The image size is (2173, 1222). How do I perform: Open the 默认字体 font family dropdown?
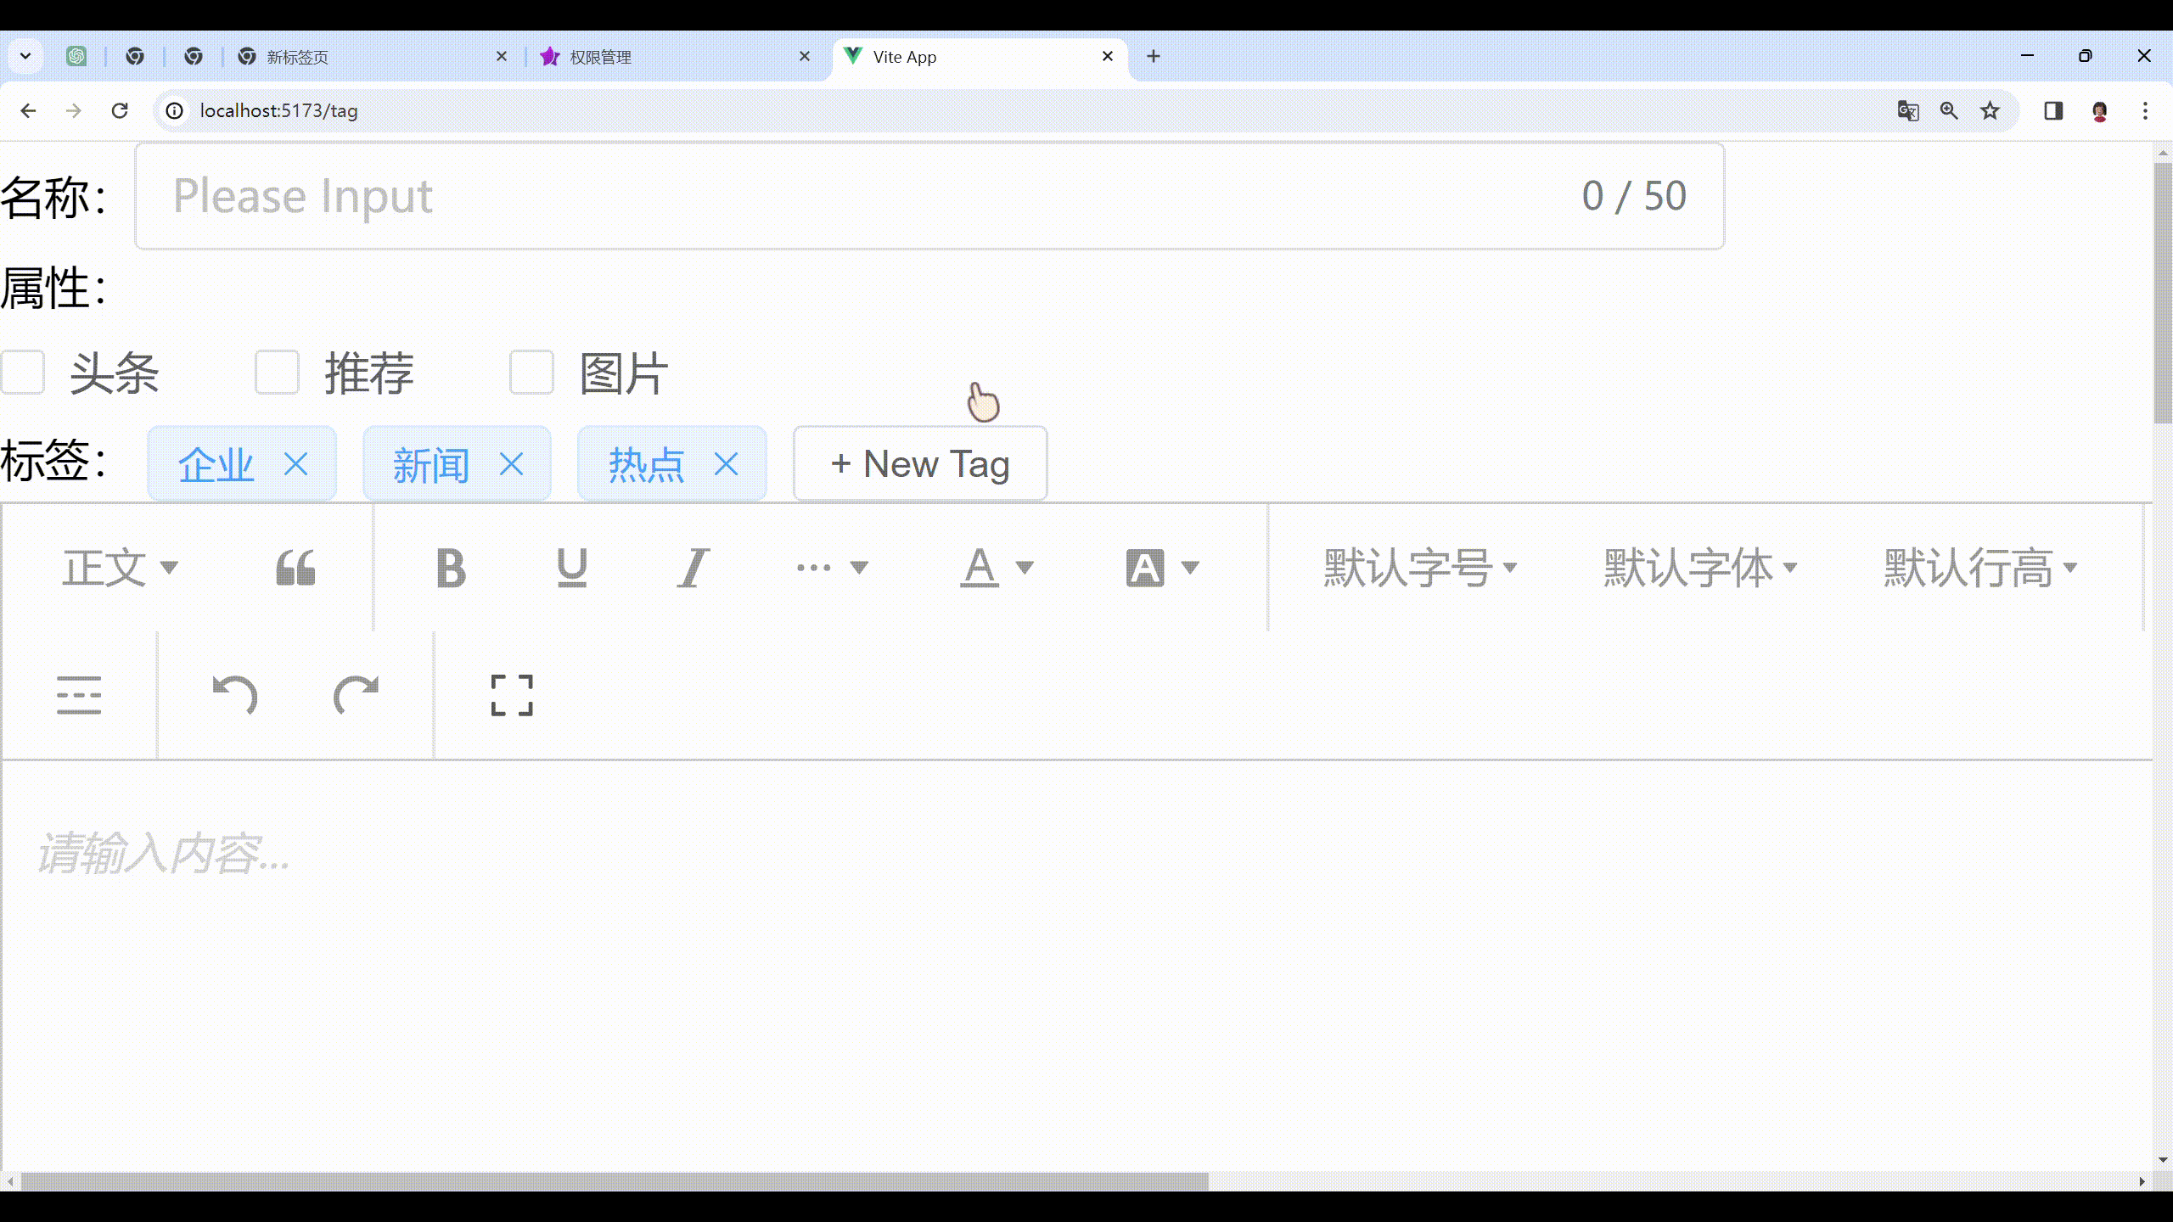[x=1700, y=567]
